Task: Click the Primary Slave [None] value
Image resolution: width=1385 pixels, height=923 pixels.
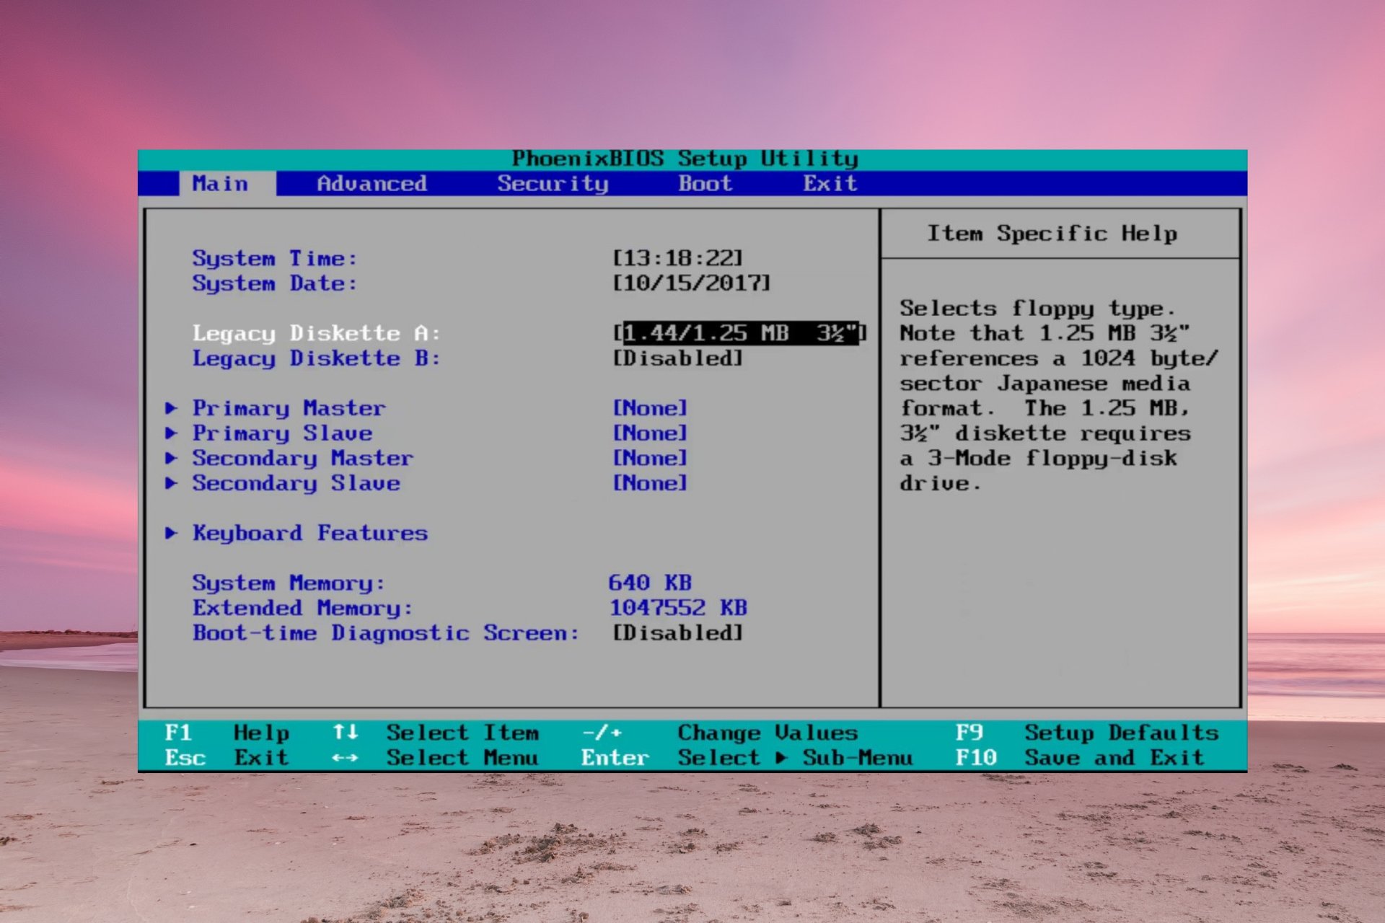Action: [649, 433]
